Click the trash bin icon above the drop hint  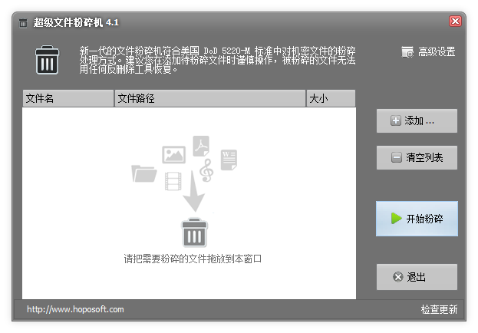point(193,232)
